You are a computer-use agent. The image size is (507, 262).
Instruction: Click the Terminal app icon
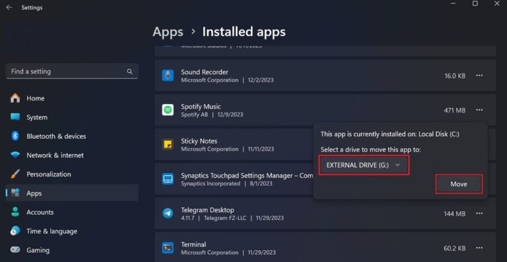168,248
